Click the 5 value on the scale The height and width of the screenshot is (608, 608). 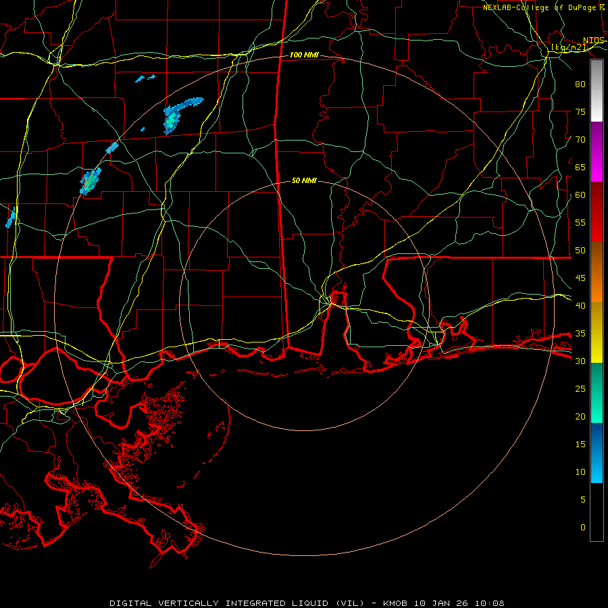[x=583, y=500]
